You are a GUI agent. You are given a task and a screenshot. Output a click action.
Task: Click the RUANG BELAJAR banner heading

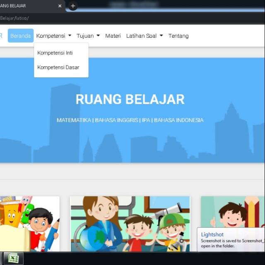pyautogui.click(x=130, y=99)
